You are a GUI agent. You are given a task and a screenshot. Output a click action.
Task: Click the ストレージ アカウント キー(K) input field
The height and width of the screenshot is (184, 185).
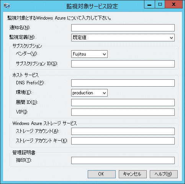[123, 141]
